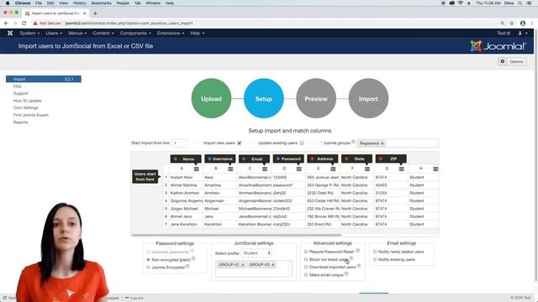Enable Block not listed users

(x=306, y=259)
